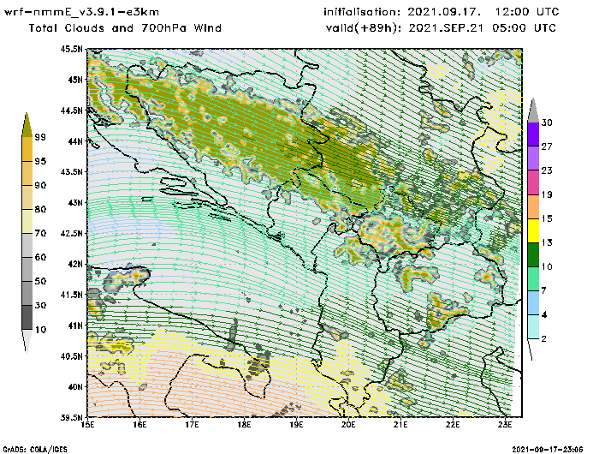This screenshot has width=599, height=454.
Task: Click the model name 'wrf-nmmE_v3.9.1-e3km'
Action: (x=81, y=12)
